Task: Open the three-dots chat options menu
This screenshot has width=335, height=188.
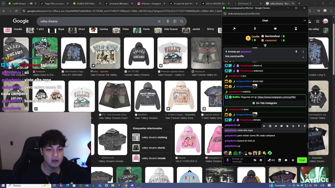Action: point(305,20)
